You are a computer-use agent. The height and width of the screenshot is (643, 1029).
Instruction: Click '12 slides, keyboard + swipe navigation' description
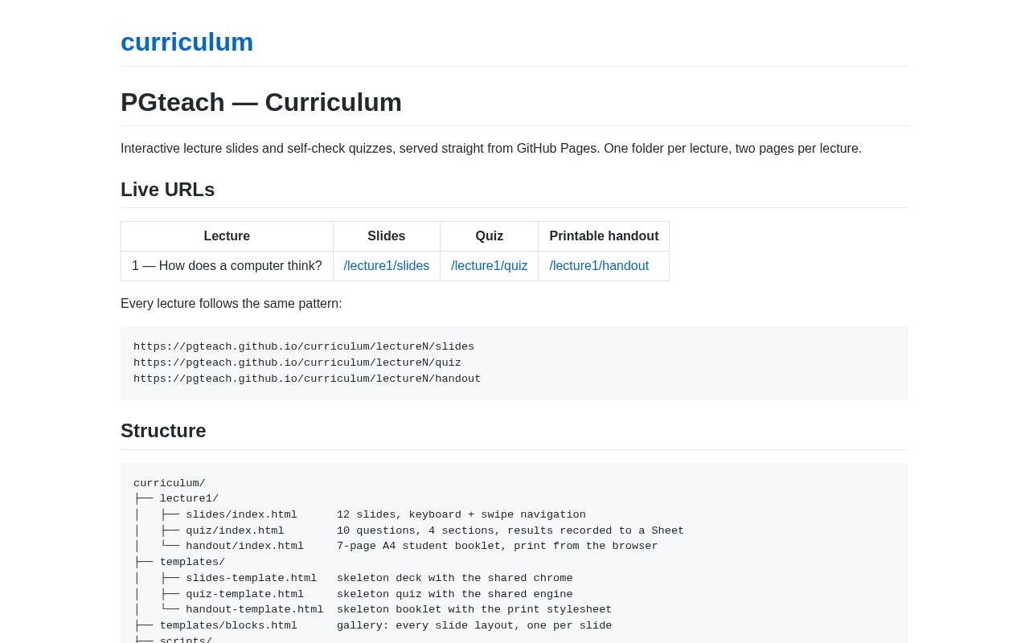point(461,515)
